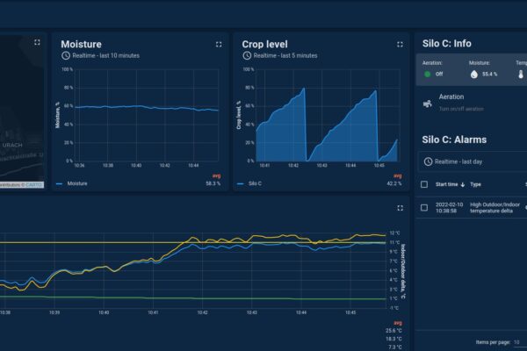Sort alarms by Type column
Image resolution: width=527 pixels, height=351 pixels.
[475, 184]
